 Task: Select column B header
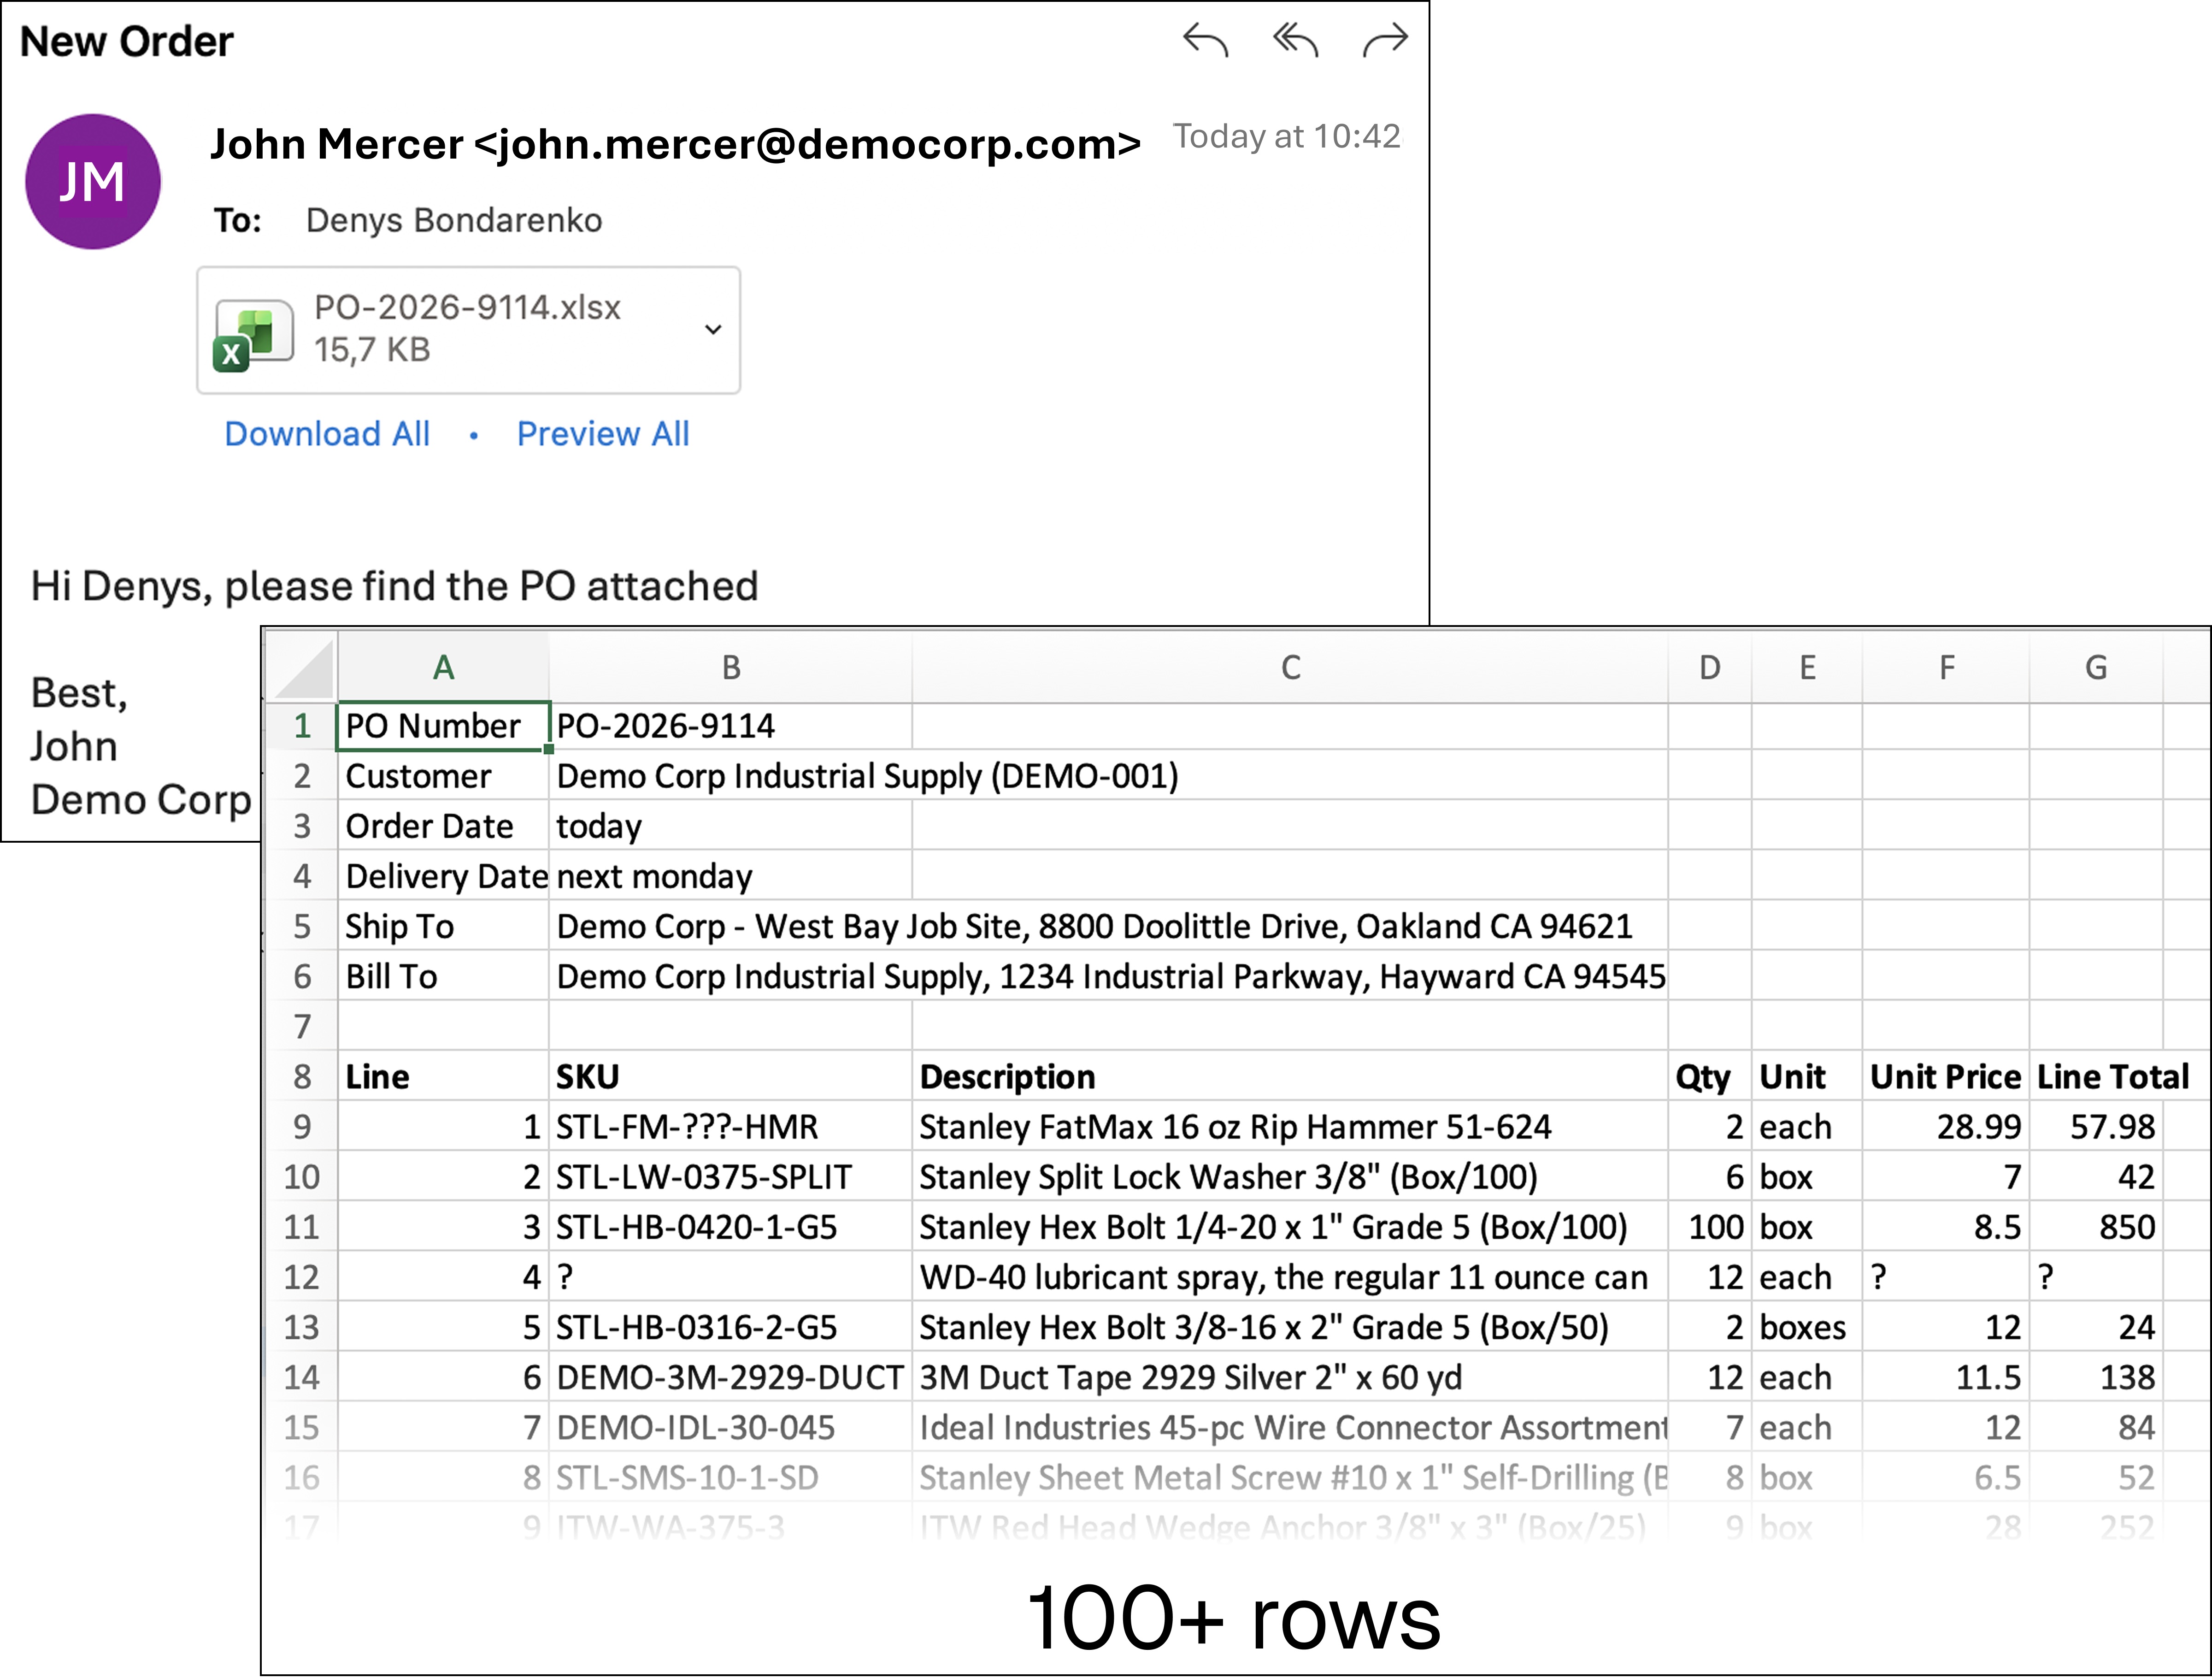(731, 668)
